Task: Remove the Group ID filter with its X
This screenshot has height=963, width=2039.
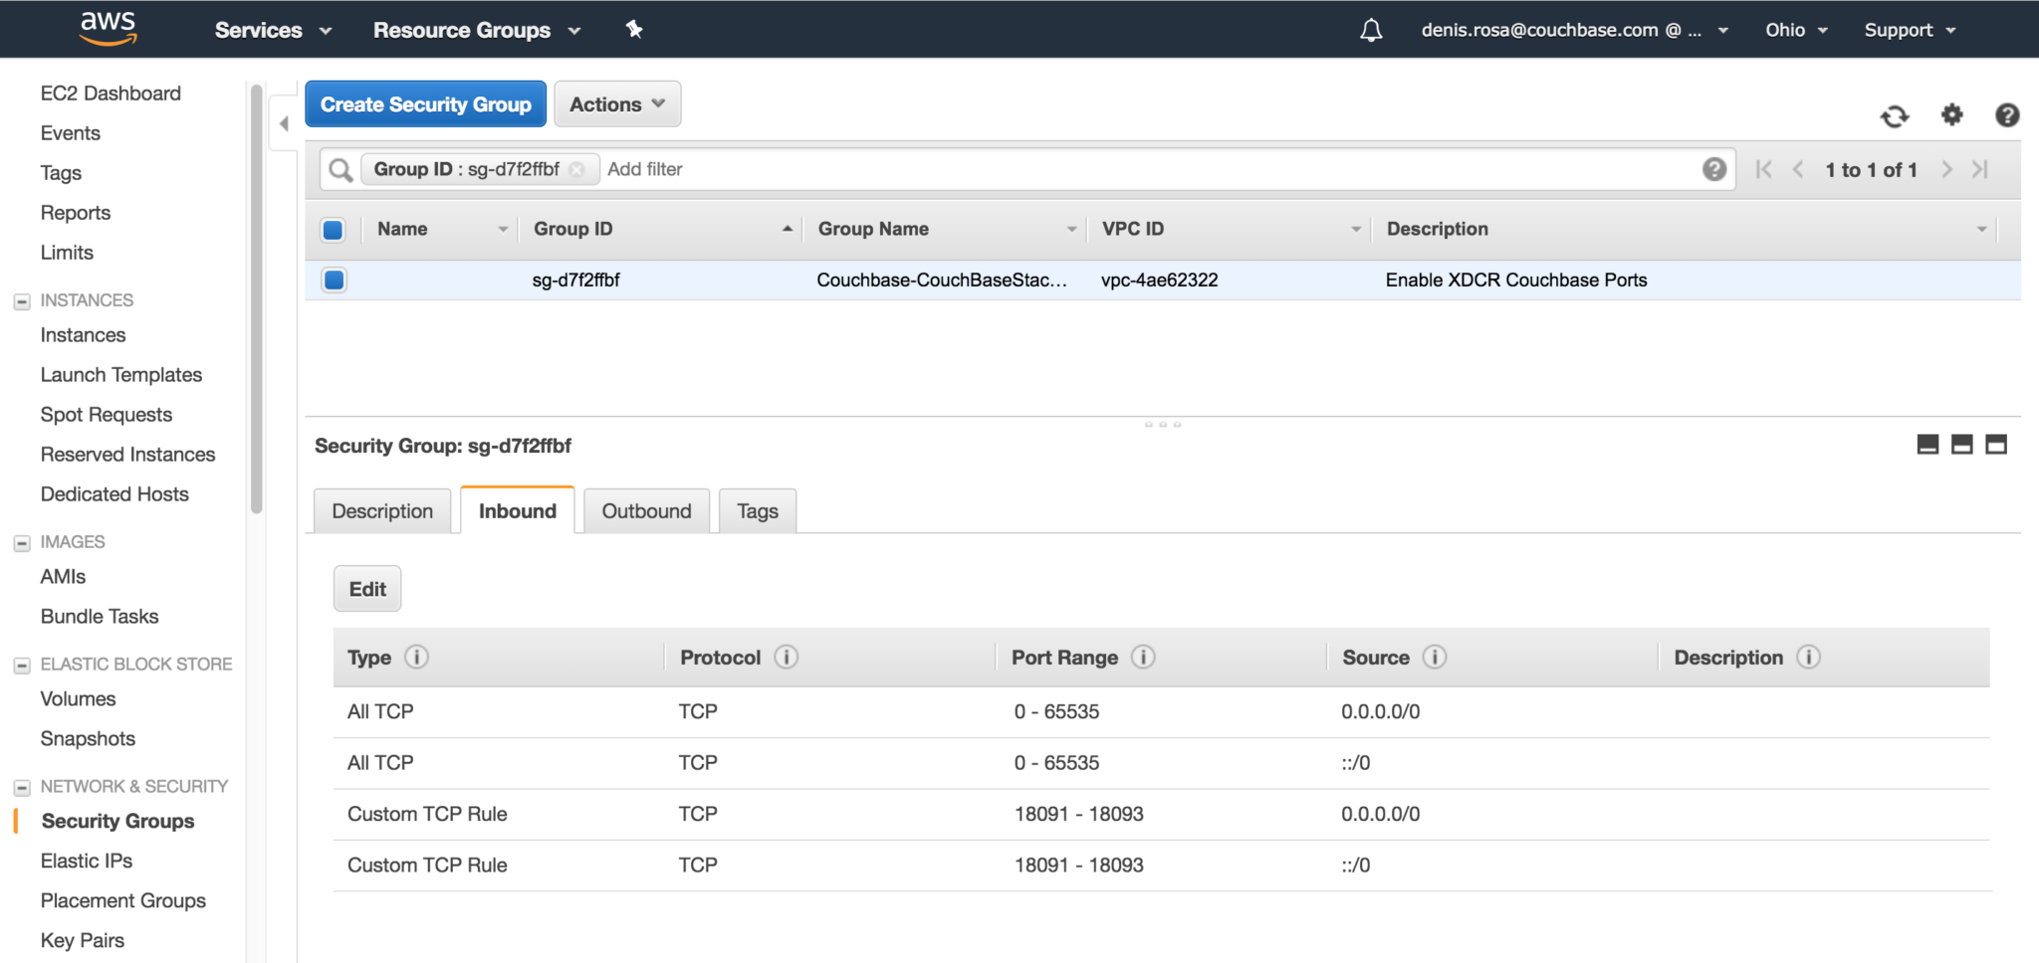Action: click(x=578, y=168)
